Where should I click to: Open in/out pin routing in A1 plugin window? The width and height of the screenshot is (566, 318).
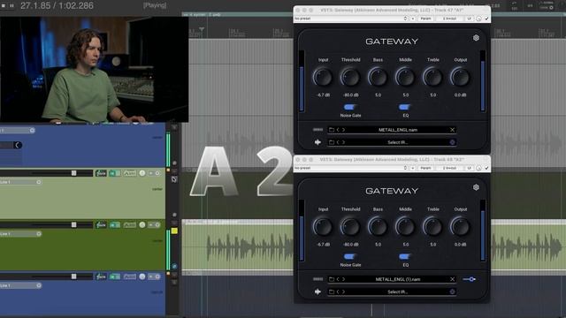click(449, 19)
